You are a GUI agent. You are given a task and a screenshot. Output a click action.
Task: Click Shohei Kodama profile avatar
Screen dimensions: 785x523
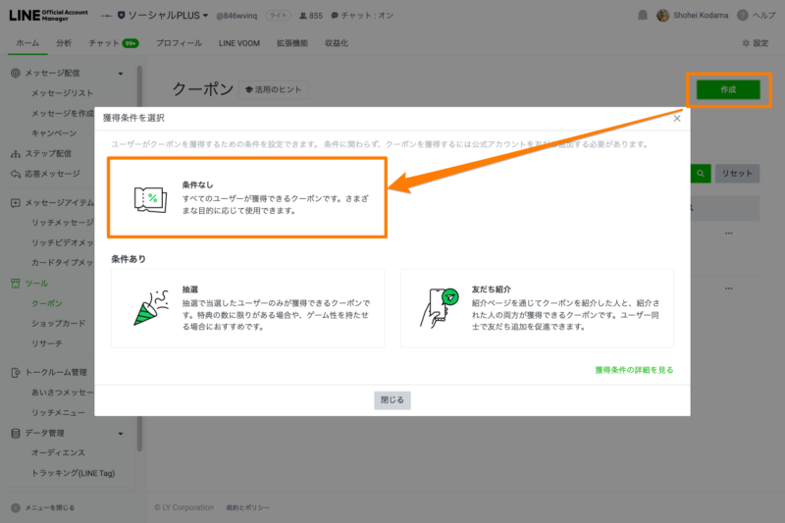663,16
